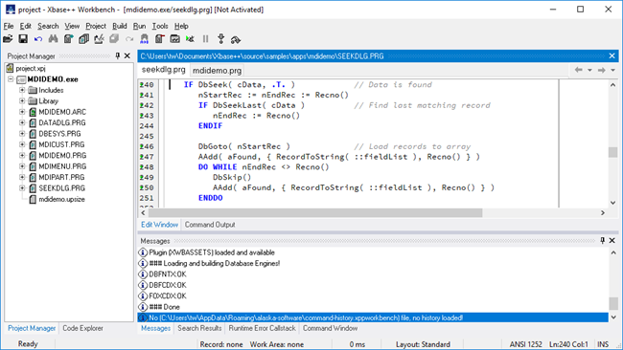Click the grayed Redo arrow icon

pos(129,39)
